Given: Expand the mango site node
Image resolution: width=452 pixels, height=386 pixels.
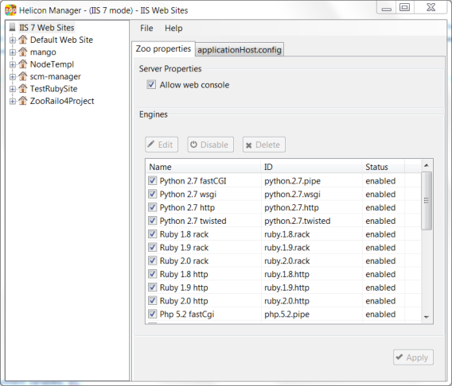Looking at the screenshot, I should pos(13,52).
